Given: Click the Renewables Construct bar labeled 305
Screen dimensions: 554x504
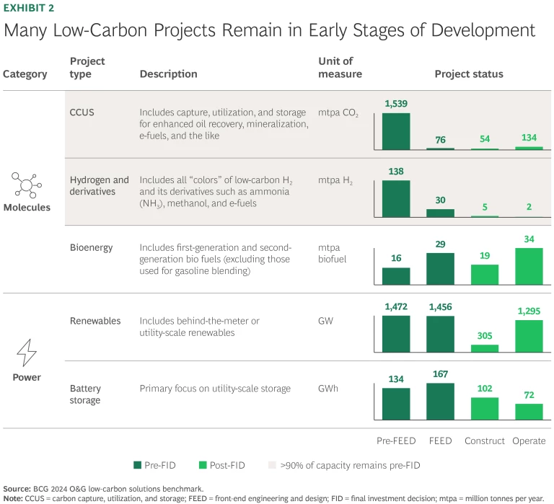Looking at the screenshot, I should point(485,348).
